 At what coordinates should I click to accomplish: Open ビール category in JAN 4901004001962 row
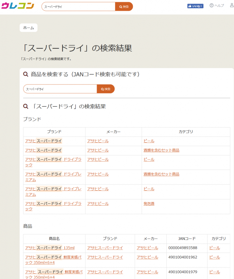click(x=215, y=257)
